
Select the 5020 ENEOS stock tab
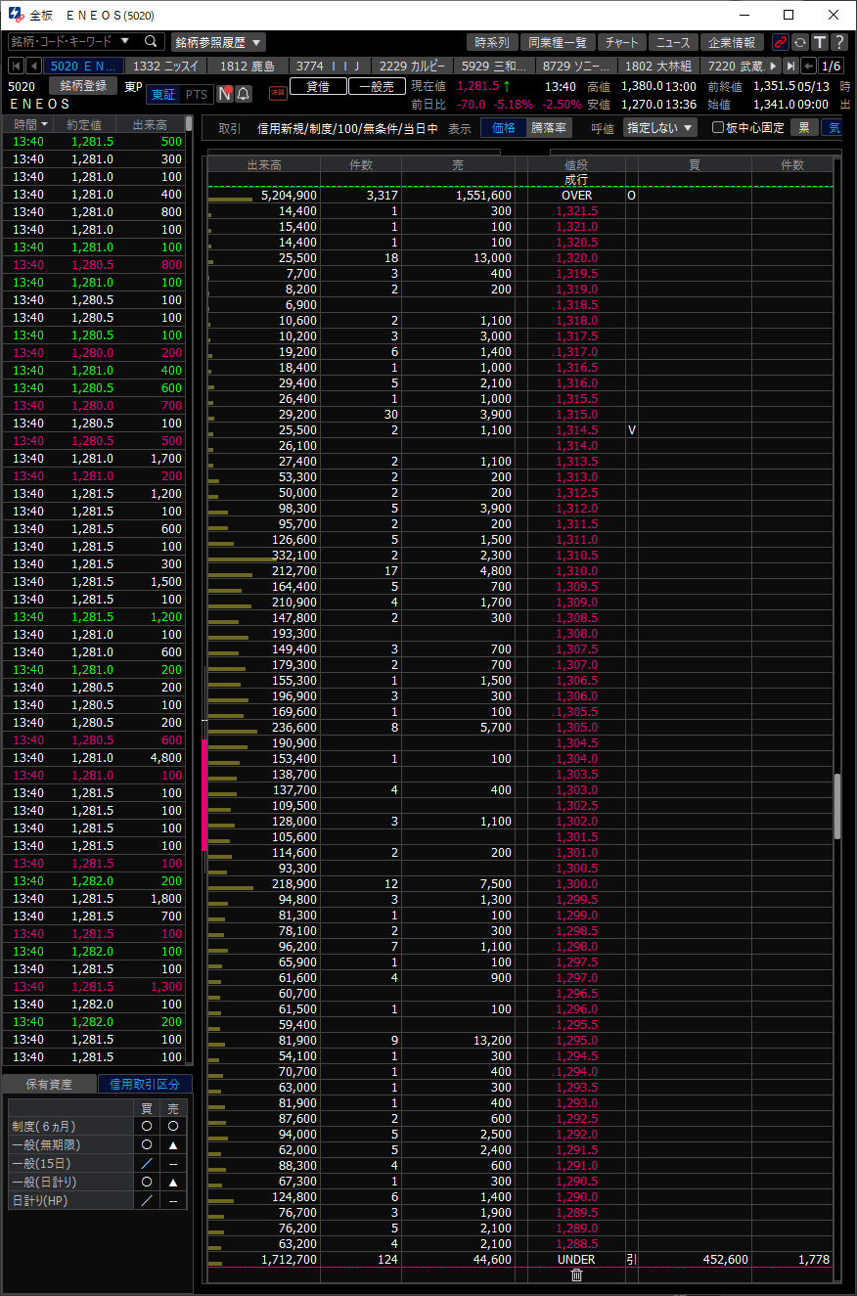[x=85, y=67]
